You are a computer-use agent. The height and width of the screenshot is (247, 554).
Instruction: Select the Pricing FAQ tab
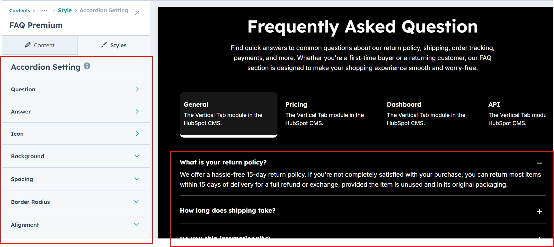pyautogui.click(x=325, y=113)
